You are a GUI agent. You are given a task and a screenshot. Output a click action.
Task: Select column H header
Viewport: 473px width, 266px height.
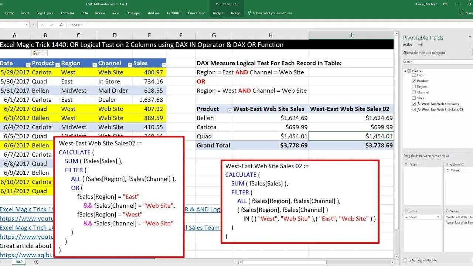pyautogui.click(x=270, y=35)
